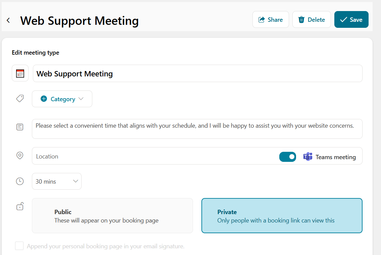Share the Web Support Meeting
Screen dimensions: 381x255
[271, 20]
